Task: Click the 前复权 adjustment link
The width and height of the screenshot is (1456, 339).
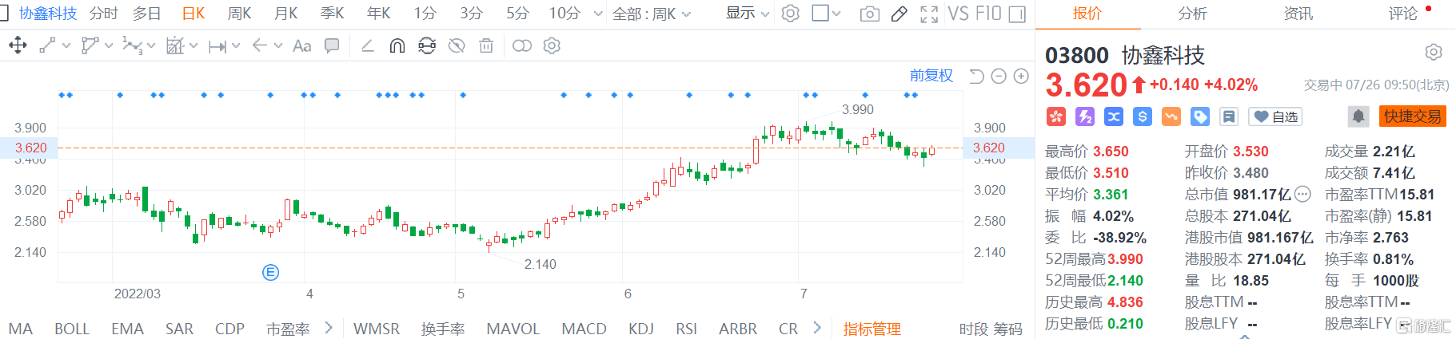Action: coord(931,76)
